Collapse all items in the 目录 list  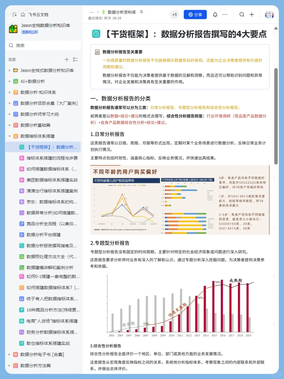[75, 59]
